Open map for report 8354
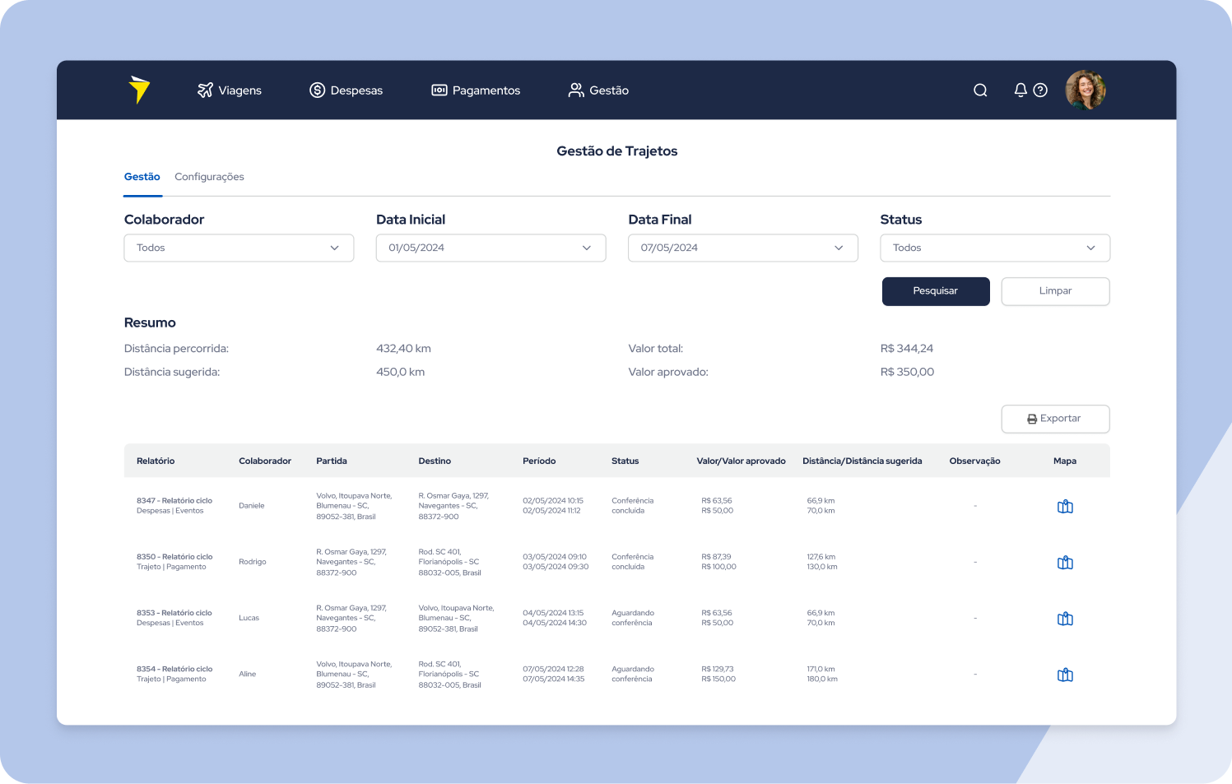 (x=1065, y=675)
